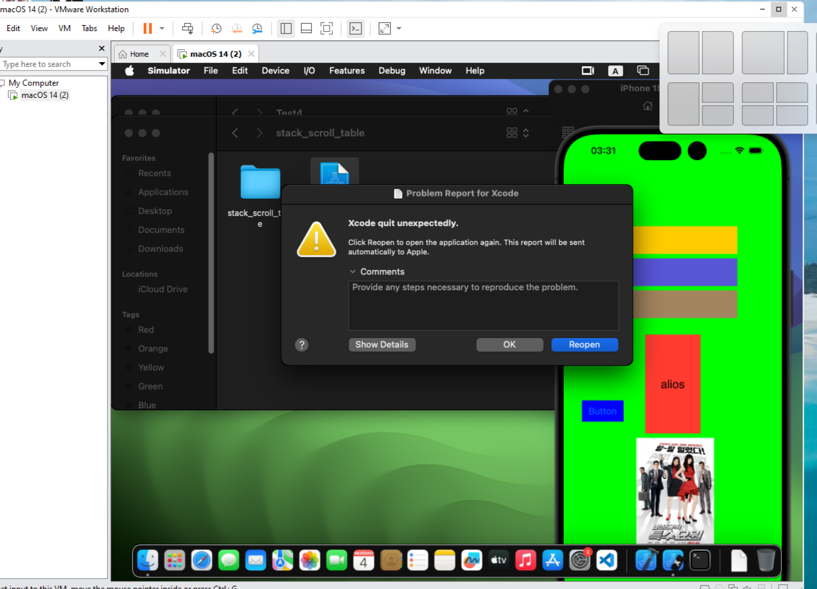The image size is (817, 589).
Task: Click the input source 'A' menu bar icon
Action: pyautogui.click(x=615, y=71)
